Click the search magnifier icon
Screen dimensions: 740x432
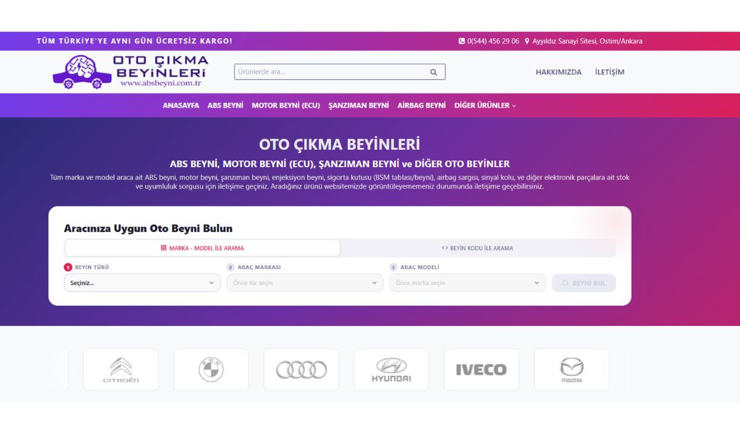click(434, 72)
